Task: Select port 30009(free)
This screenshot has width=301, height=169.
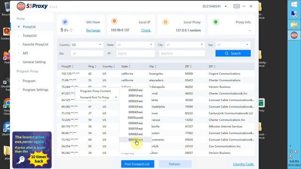Action: click(135, 140)
